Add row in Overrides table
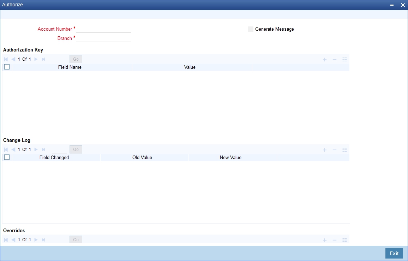The height and width of the screenshot is (261, 408). 325,240
